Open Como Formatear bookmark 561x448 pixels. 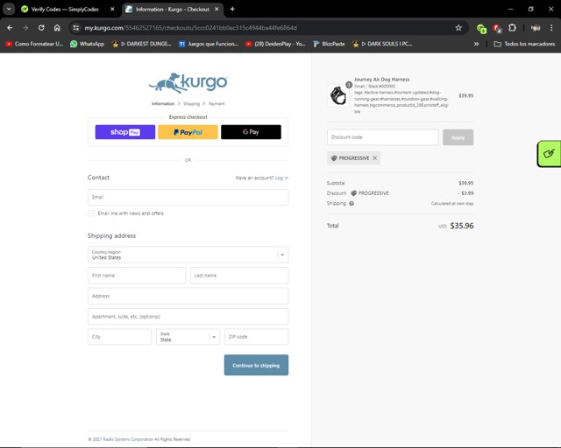34,44
